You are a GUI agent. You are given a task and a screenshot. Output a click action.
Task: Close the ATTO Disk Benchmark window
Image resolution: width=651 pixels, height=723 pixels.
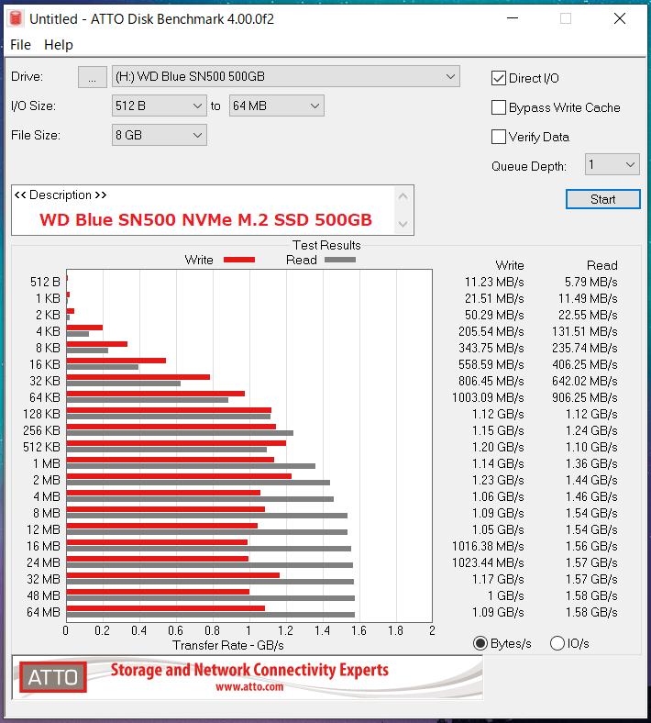(x=620, y=18)
